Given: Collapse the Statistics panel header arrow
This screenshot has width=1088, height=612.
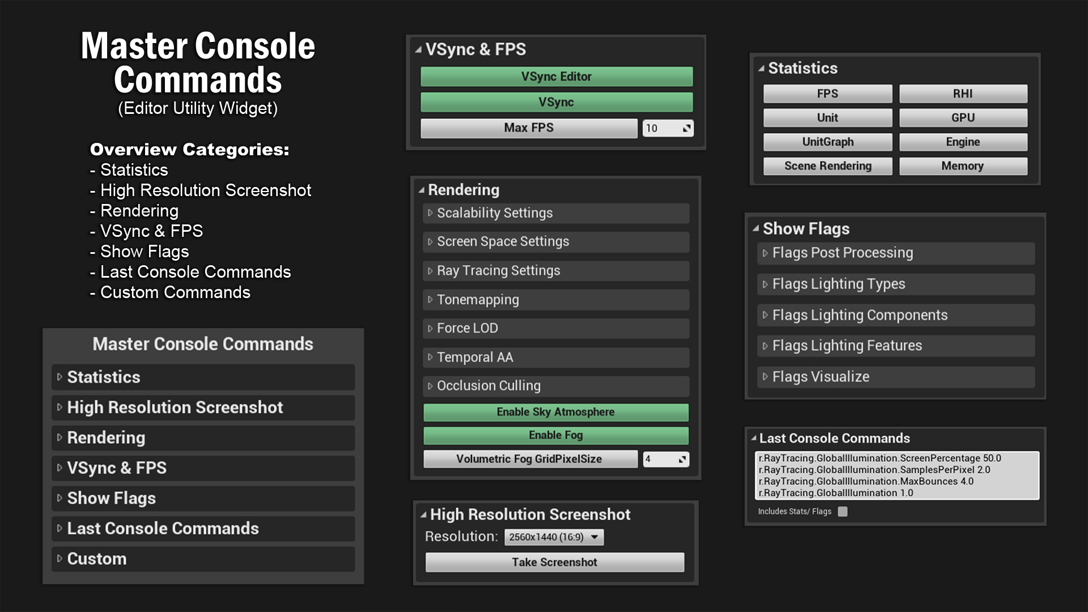Looking at the screenshot, I should [761, 69].
